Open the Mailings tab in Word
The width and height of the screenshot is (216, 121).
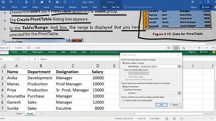point(73,7)
